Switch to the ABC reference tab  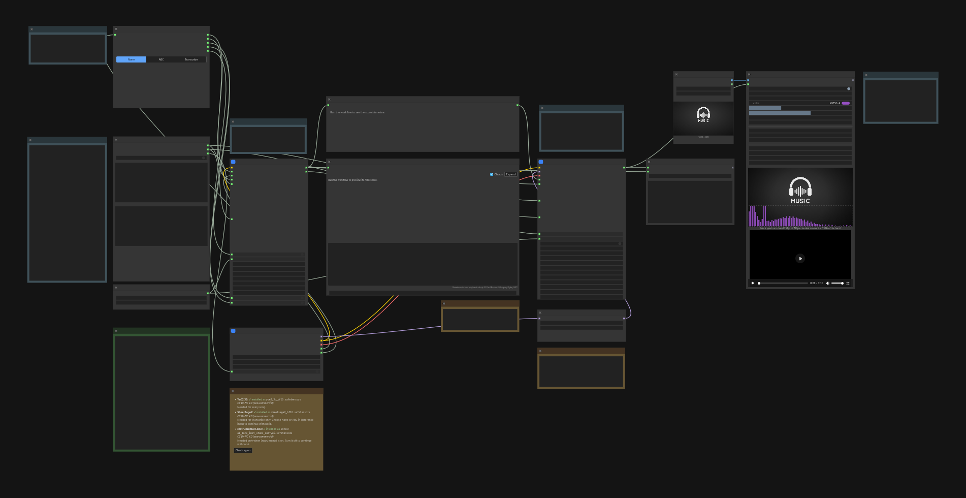[x=161, y=59]
